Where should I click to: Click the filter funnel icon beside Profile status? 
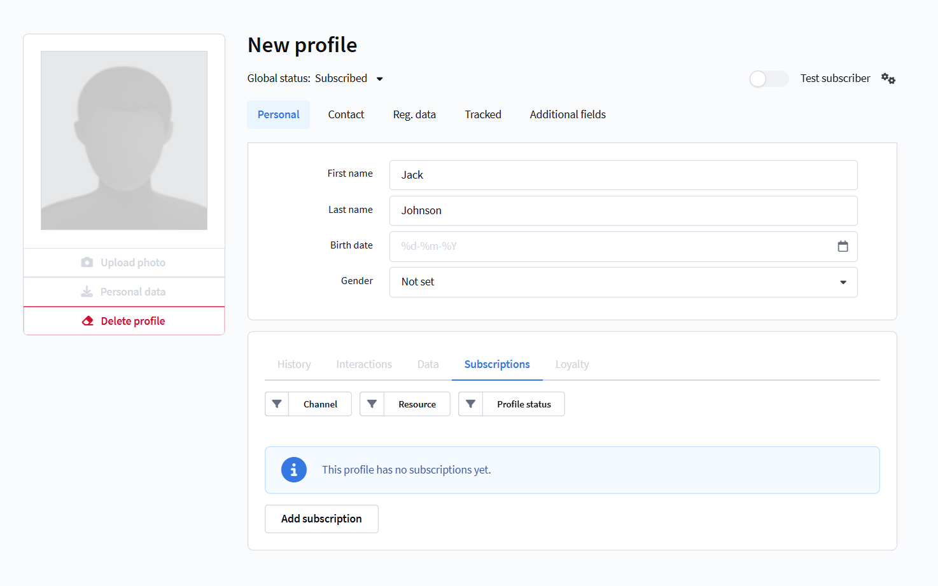(x=471, y=404)
